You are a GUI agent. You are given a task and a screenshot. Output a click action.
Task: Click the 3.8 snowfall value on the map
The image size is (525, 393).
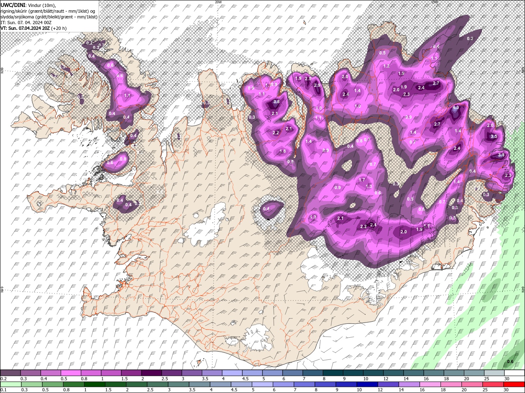(x=276, y=102)
